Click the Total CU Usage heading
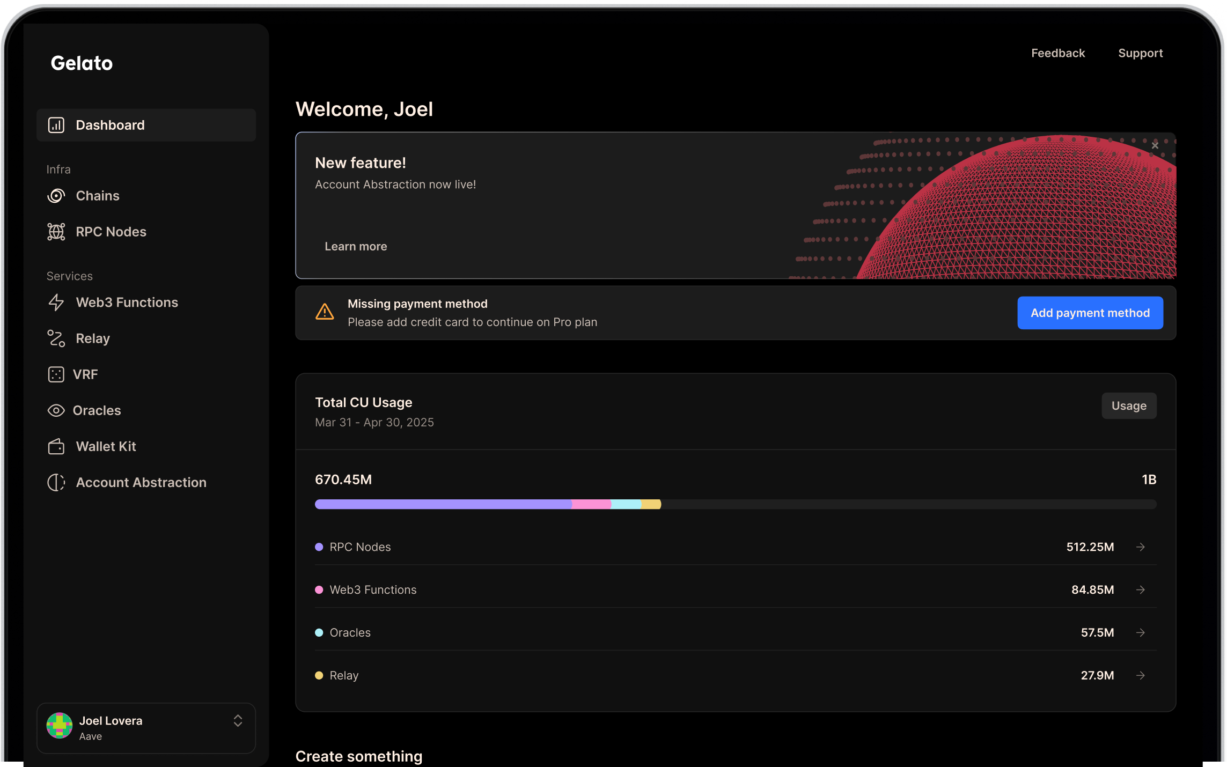1227x767 pixels. [364, 402]
